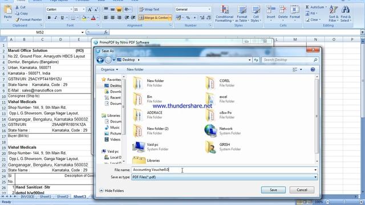Image resolution: width=365 pixels, height=205 pixels.
Task: Select the ADDRACE folder
Action: 148,115
